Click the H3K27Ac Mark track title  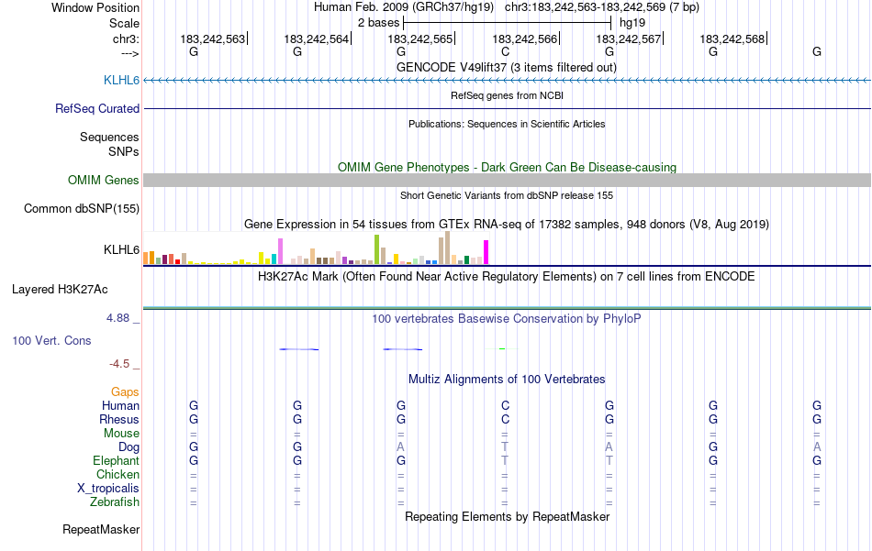tap(507, 277)
